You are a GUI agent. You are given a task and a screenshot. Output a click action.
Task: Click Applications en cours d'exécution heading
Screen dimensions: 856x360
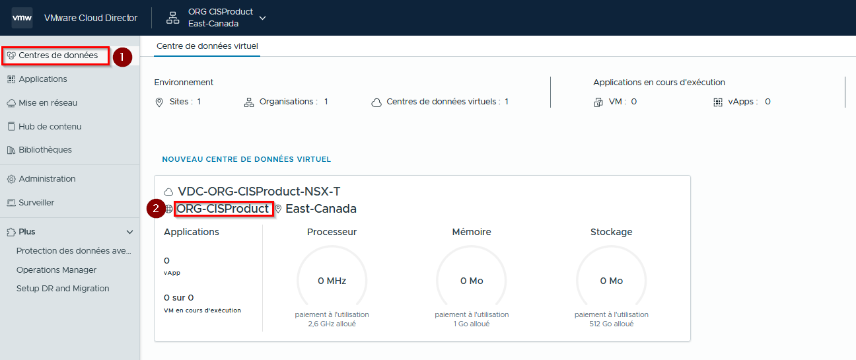click(659, 83)
